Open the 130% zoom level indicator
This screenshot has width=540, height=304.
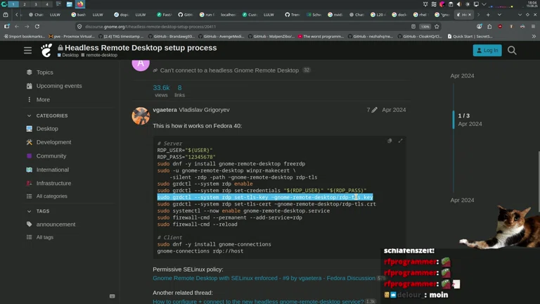pyautogui.click(x=425, y=27)
